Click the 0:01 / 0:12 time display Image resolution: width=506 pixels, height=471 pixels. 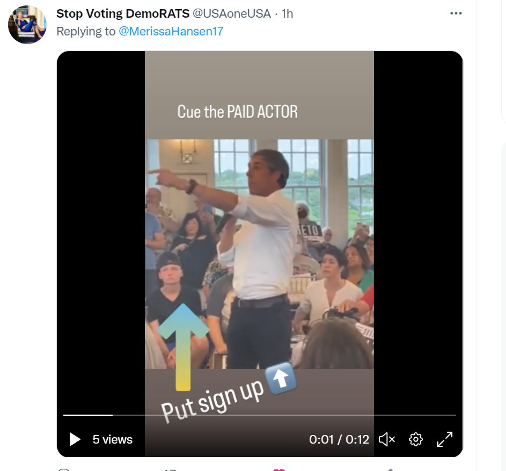pyautogui.click(x=339, y=439)
